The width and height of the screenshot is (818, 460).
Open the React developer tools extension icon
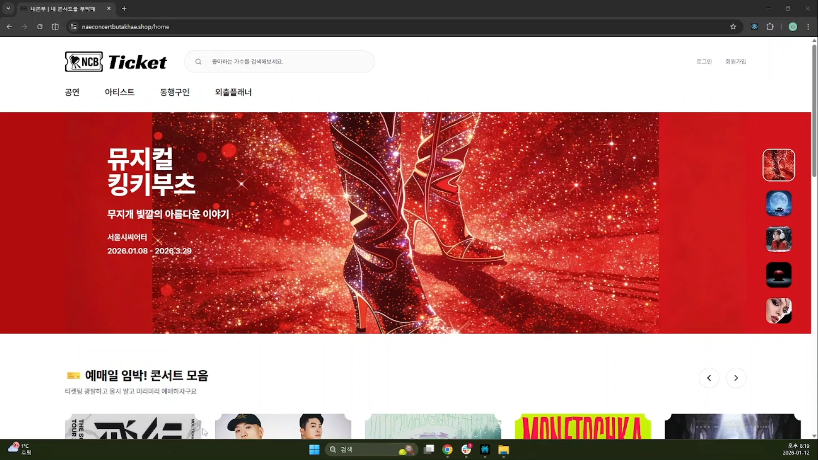[754, 26]
